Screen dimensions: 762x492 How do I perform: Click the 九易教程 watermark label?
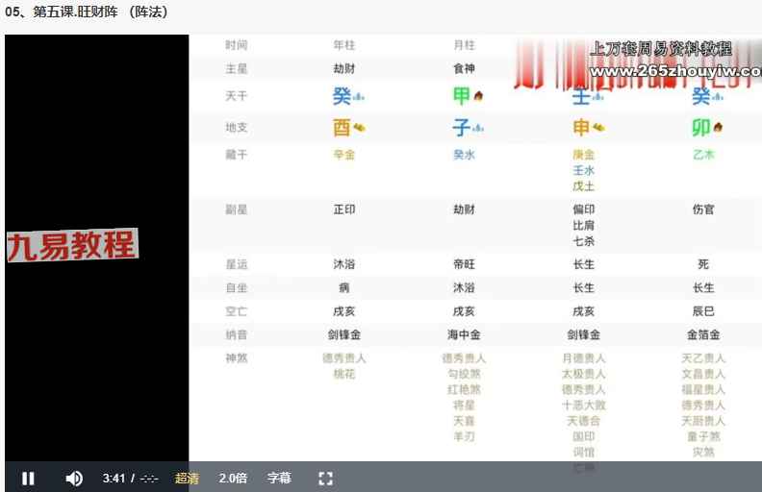72,245
